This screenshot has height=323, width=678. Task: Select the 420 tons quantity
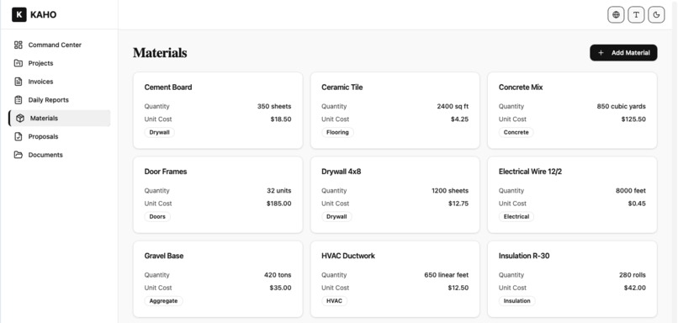coord(278,275)
